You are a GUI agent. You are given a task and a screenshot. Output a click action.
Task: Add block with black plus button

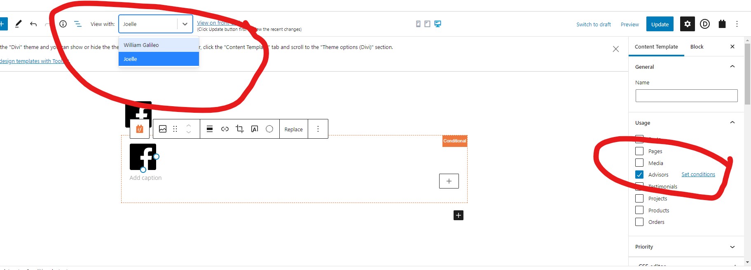(x=459, y=215)
